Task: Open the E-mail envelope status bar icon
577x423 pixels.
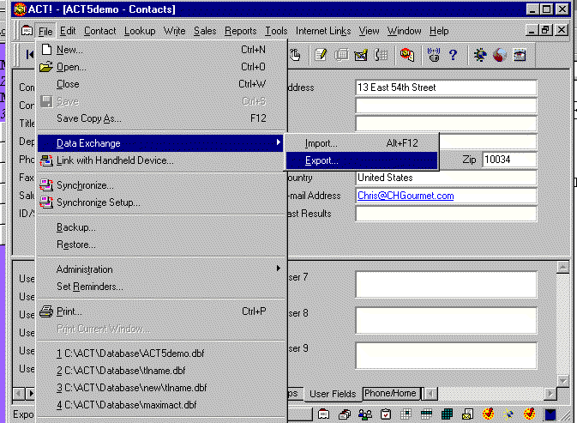Action: [467, 414]
